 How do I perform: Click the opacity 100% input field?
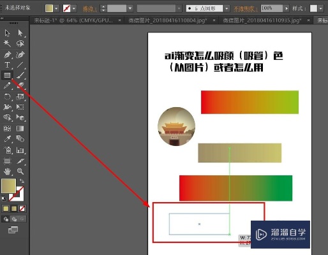pos(272,8)
